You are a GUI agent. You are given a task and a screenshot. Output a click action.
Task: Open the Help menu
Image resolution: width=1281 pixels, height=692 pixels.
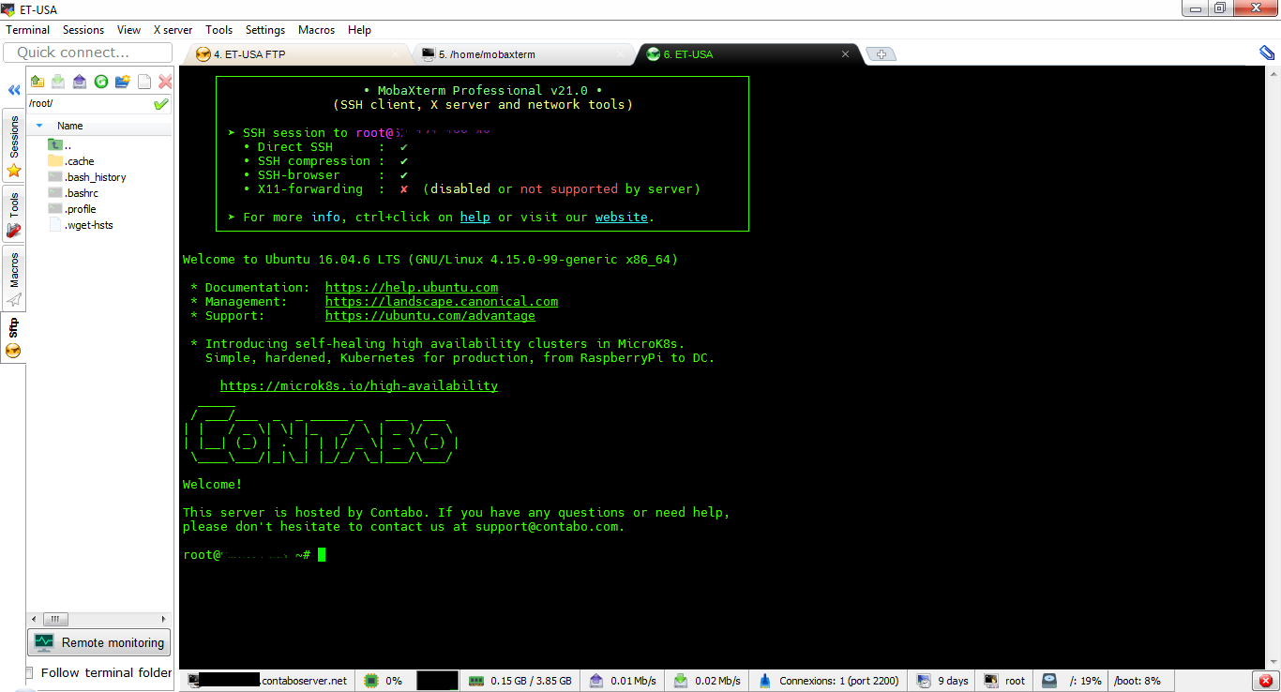click(x=359, y=30)
